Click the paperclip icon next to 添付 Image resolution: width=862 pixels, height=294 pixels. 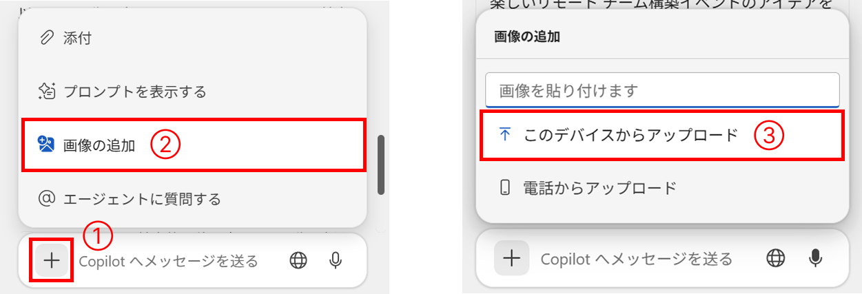tap(47, 38)
